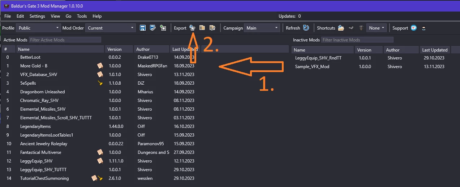Save the current load order (floppy disk icon)

(143, 28)
